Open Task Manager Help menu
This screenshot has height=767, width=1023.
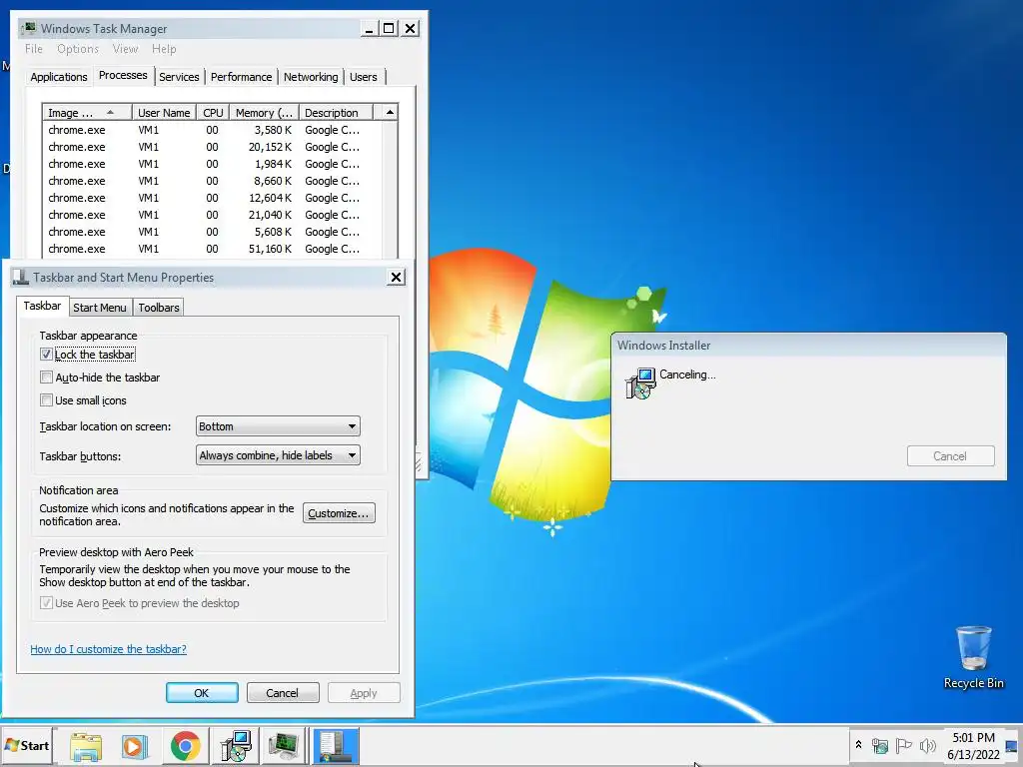coord(164,49)
